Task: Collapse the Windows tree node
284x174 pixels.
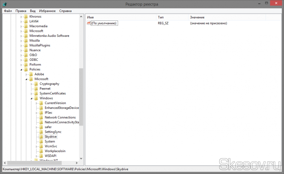Action: tap(31, 98)
